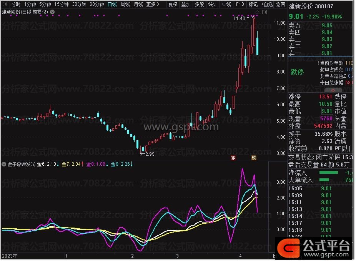356x261 pixels.
Task: Select the 5分钟 period
Action: 45,4
